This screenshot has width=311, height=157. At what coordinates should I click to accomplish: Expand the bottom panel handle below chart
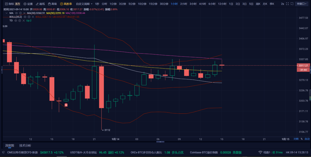tap(160, 142)
